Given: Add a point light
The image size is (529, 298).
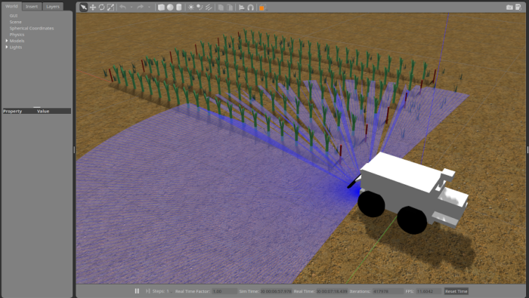Looking at the screenshot, I should 191,7.
